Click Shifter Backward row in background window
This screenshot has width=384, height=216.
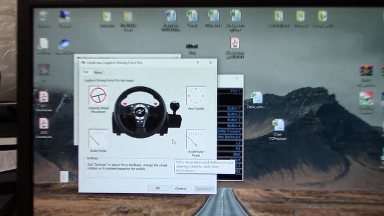230,137
